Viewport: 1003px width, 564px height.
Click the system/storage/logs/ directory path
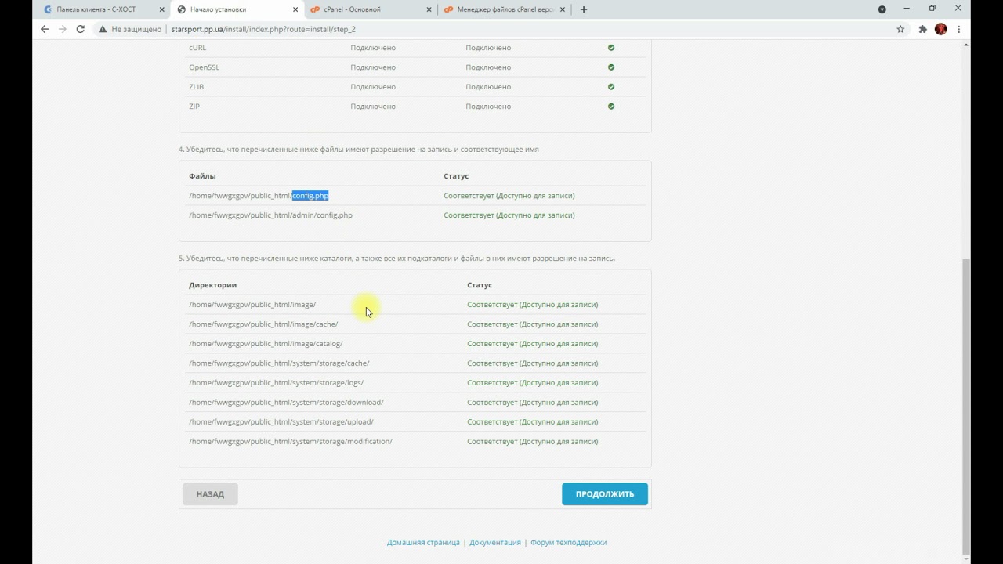click(276, 383)
